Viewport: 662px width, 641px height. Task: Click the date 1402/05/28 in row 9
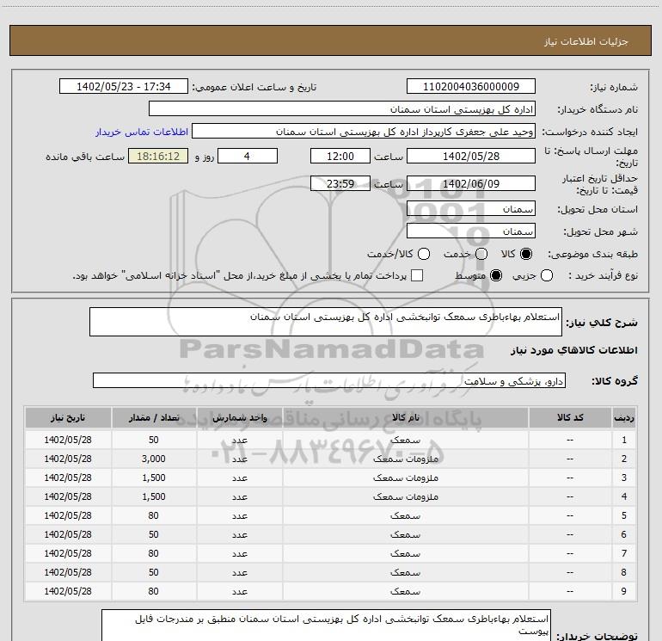68,592
